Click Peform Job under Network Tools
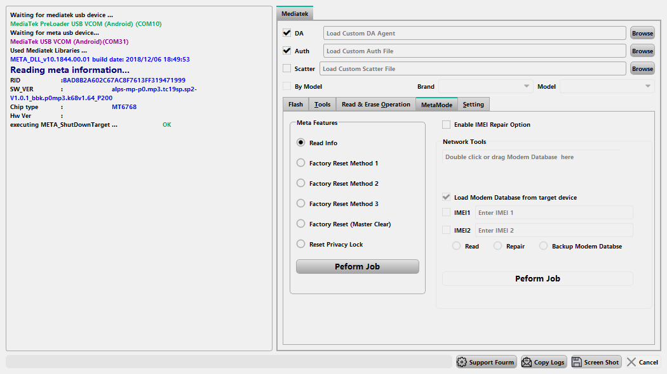This screenshot has height=374, width=667. (537, 278)
